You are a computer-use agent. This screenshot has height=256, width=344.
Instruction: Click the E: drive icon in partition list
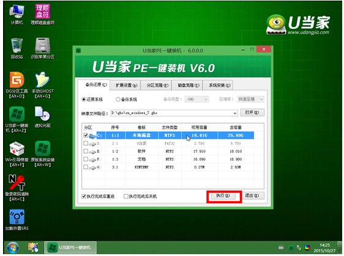pyautogui.click(x=92, y=152)
